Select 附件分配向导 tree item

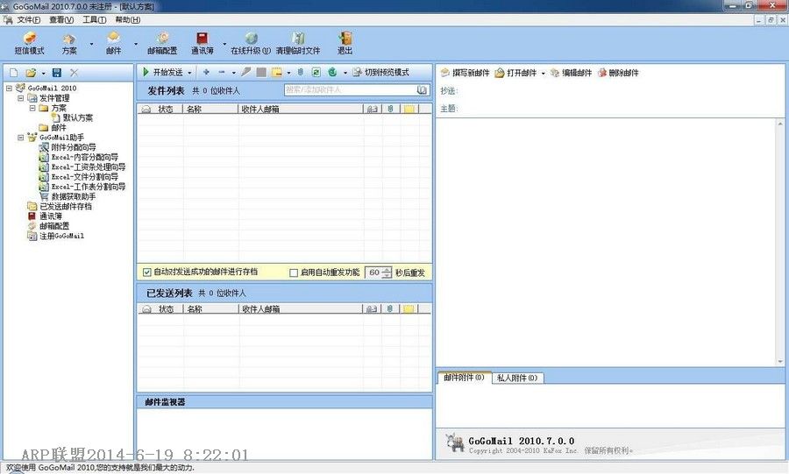coord(74,147)
